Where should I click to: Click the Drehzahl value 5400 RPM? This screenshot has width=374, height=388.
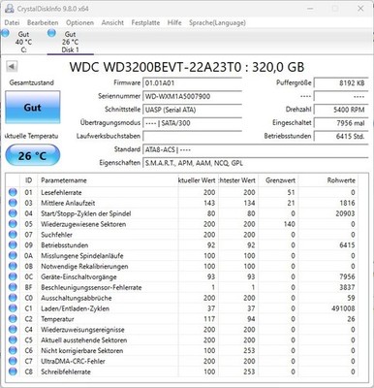[341, 110]
